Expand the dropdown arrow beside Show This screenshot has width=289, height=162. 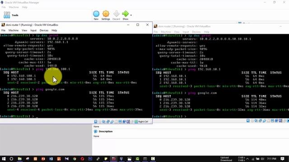pos(131,15)
